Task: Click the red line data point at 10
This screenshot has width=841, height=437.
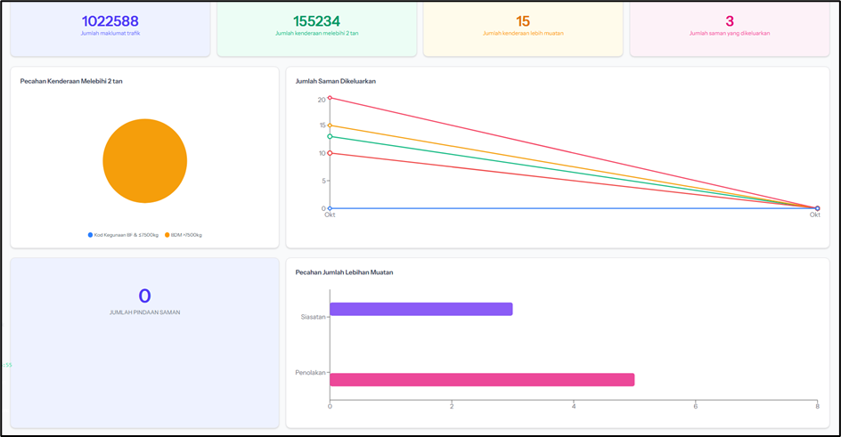Action: [x=330, y=153]
